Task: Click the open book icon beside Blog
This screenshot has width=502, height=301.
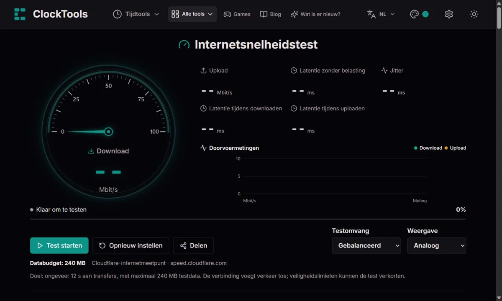Action: tap(264, 14)
